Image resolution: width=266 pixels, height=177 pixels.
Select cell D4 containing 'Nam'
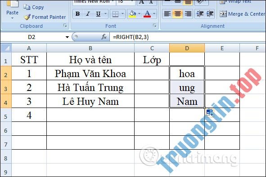187,101
